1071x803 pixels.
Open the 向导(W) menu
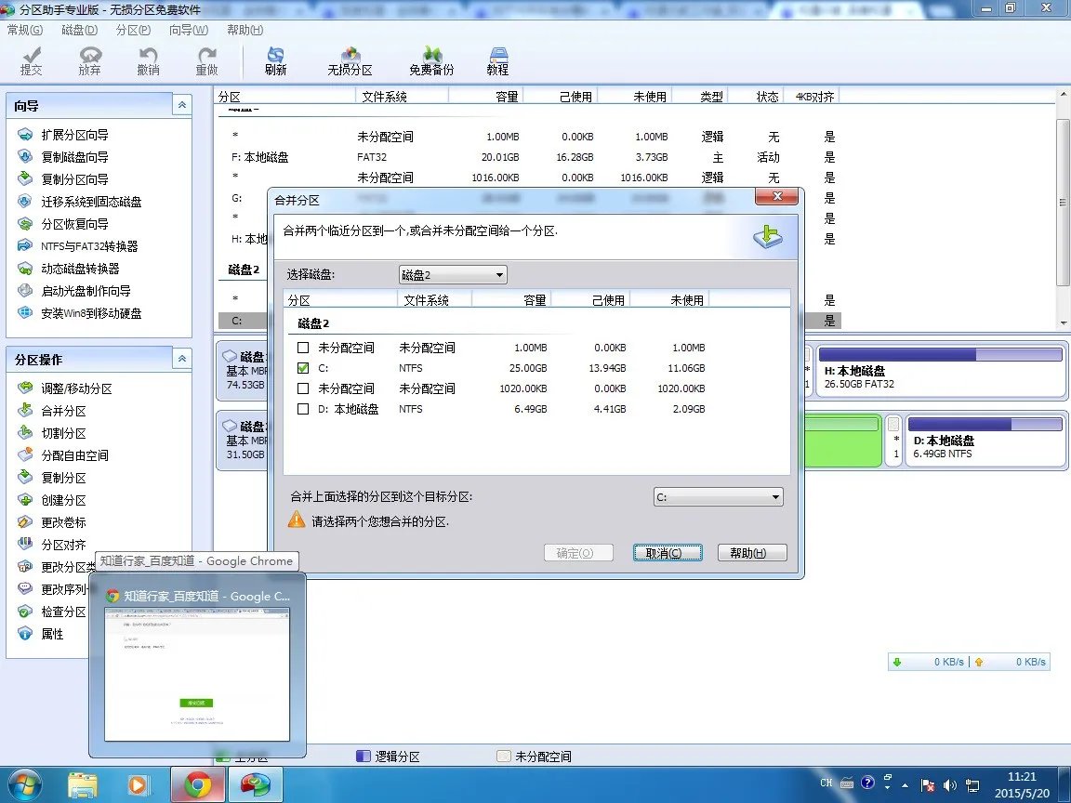188,30
